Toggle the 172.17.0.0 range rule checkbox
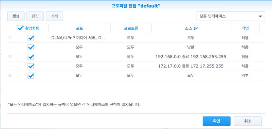 click(x=31, y=66)
